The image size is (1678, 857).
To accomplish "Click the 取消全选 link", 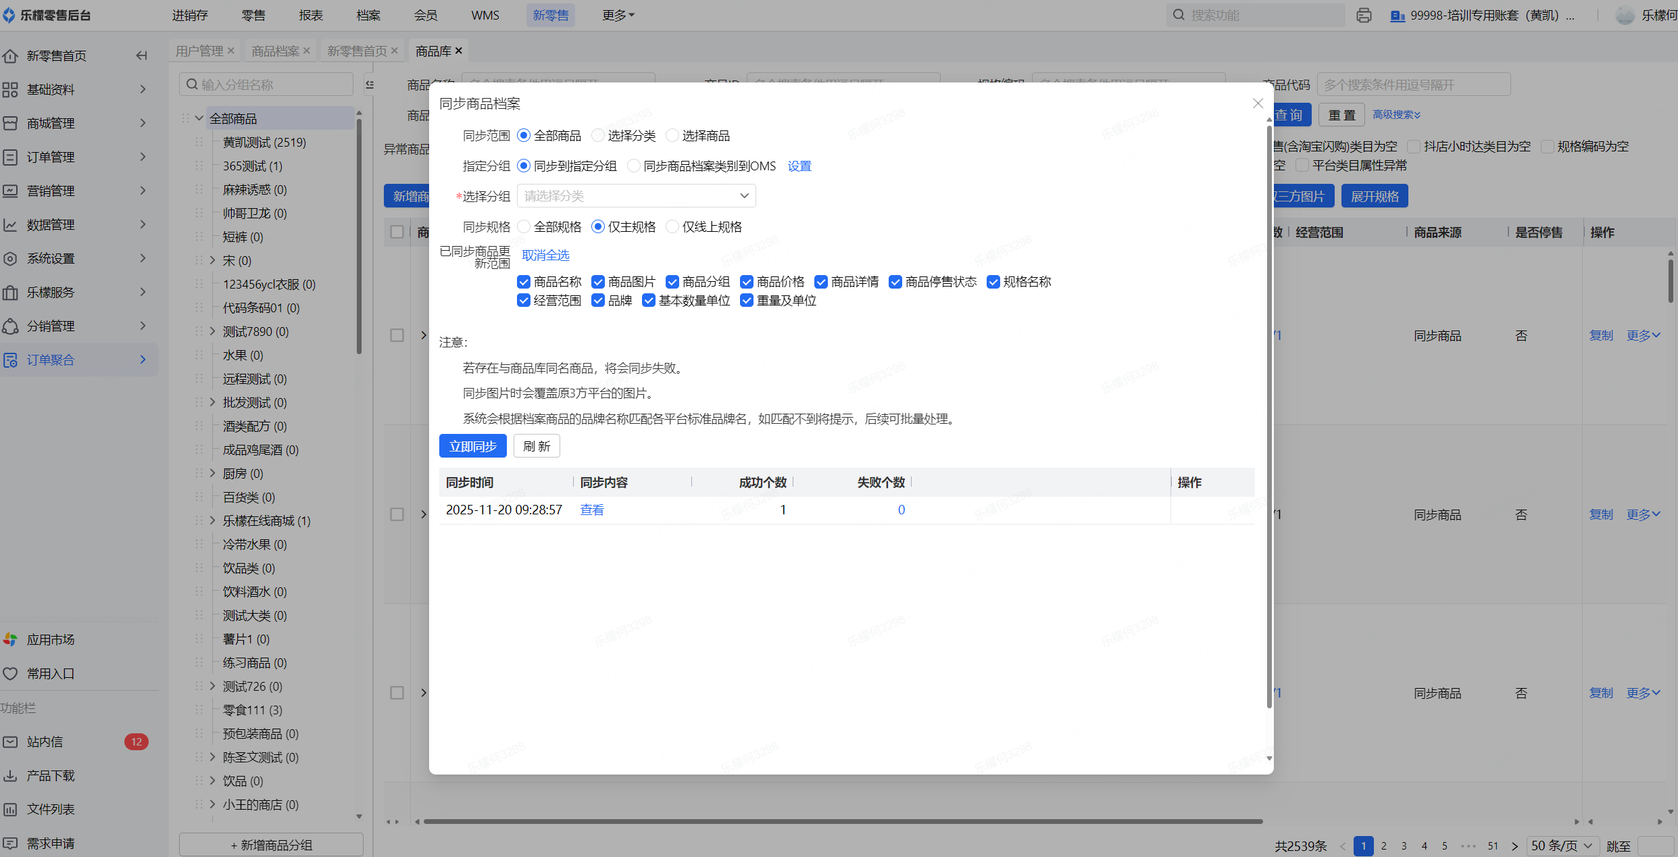I will [545, 255].
